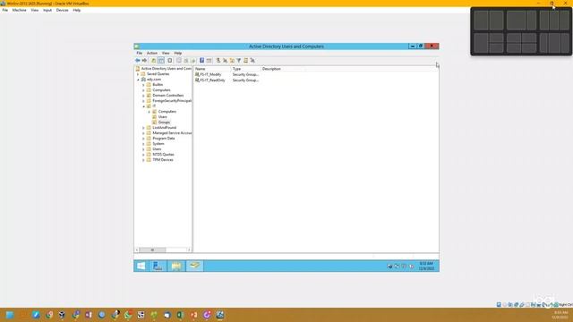Collapse the IT organizational unit
This screenshot has height=322, width=573.
(x=143, y=106)
